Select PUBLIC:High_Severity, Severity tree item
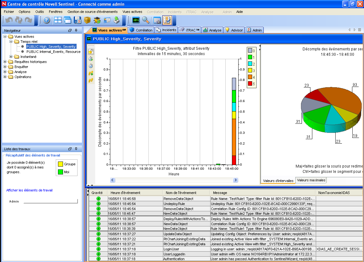 point(51,47)
